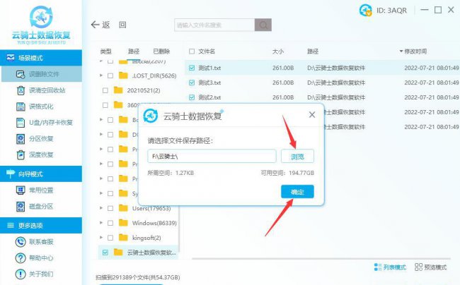Check the 20210521(2) folder checkbox
The image size is (460, 285).
(105, 90)
